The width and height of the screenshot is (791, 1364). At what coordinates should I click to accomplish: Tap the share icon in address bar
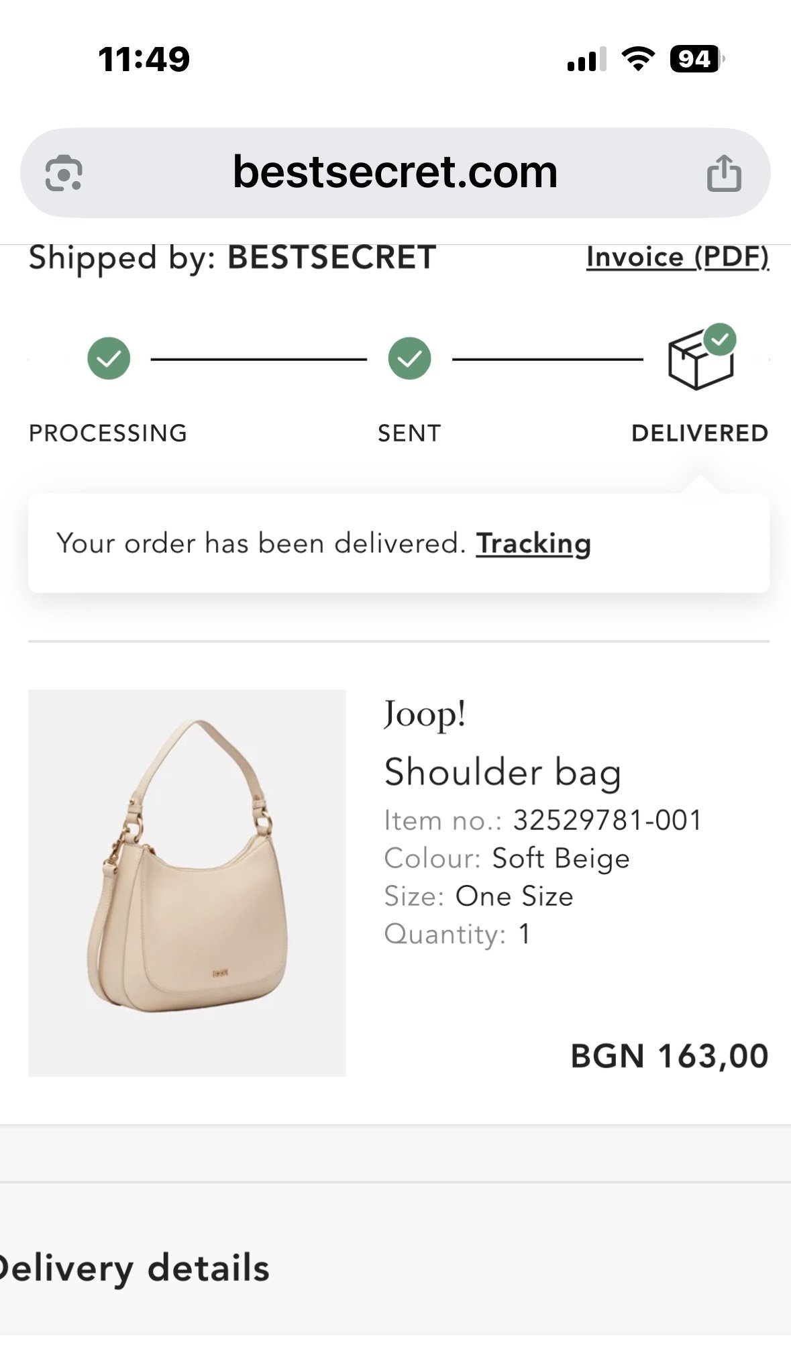(724, 173)
